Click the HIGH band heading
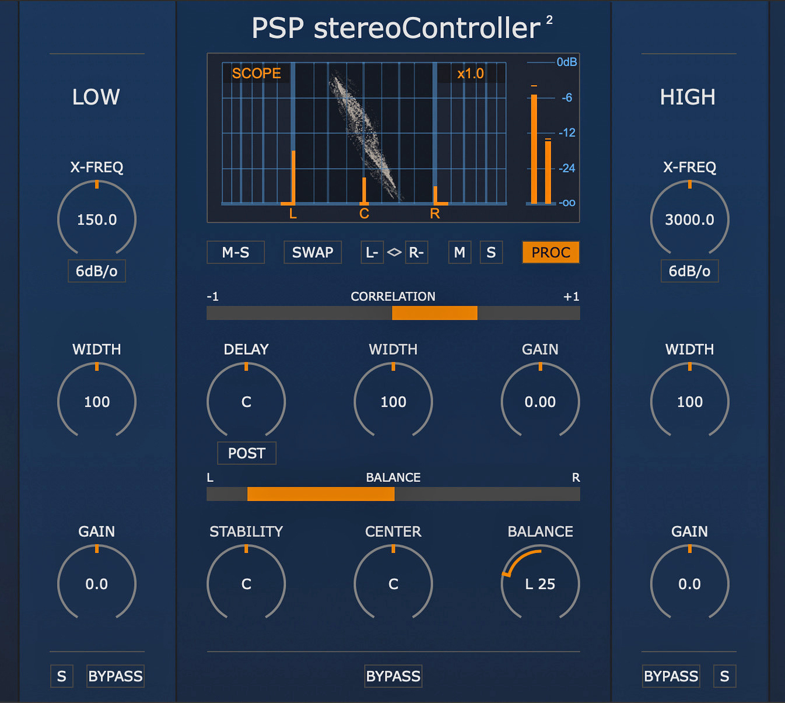The width and height of the screenshot is (785, 703). coord(688,97)
